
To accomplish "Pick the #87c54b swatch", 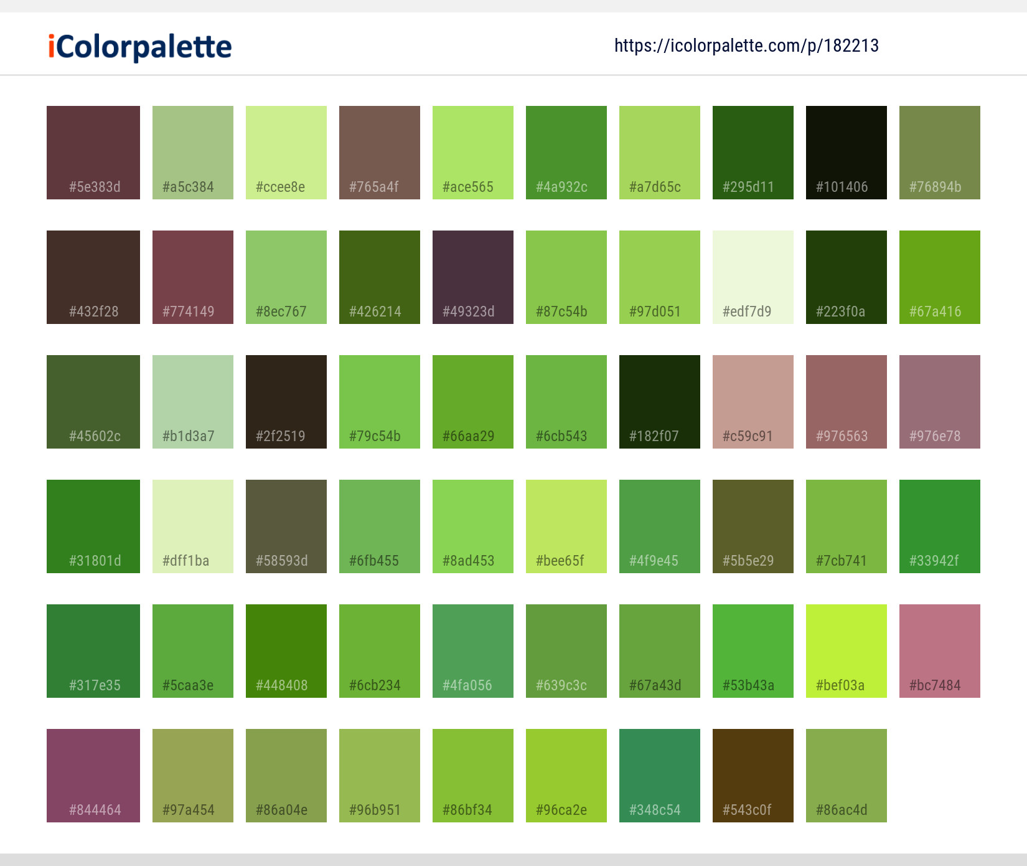I will [566, 277].
